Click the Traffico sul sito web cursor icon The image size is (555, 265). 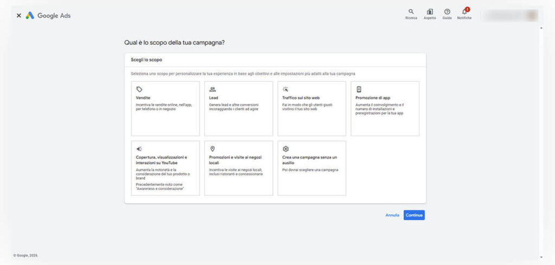286,89
